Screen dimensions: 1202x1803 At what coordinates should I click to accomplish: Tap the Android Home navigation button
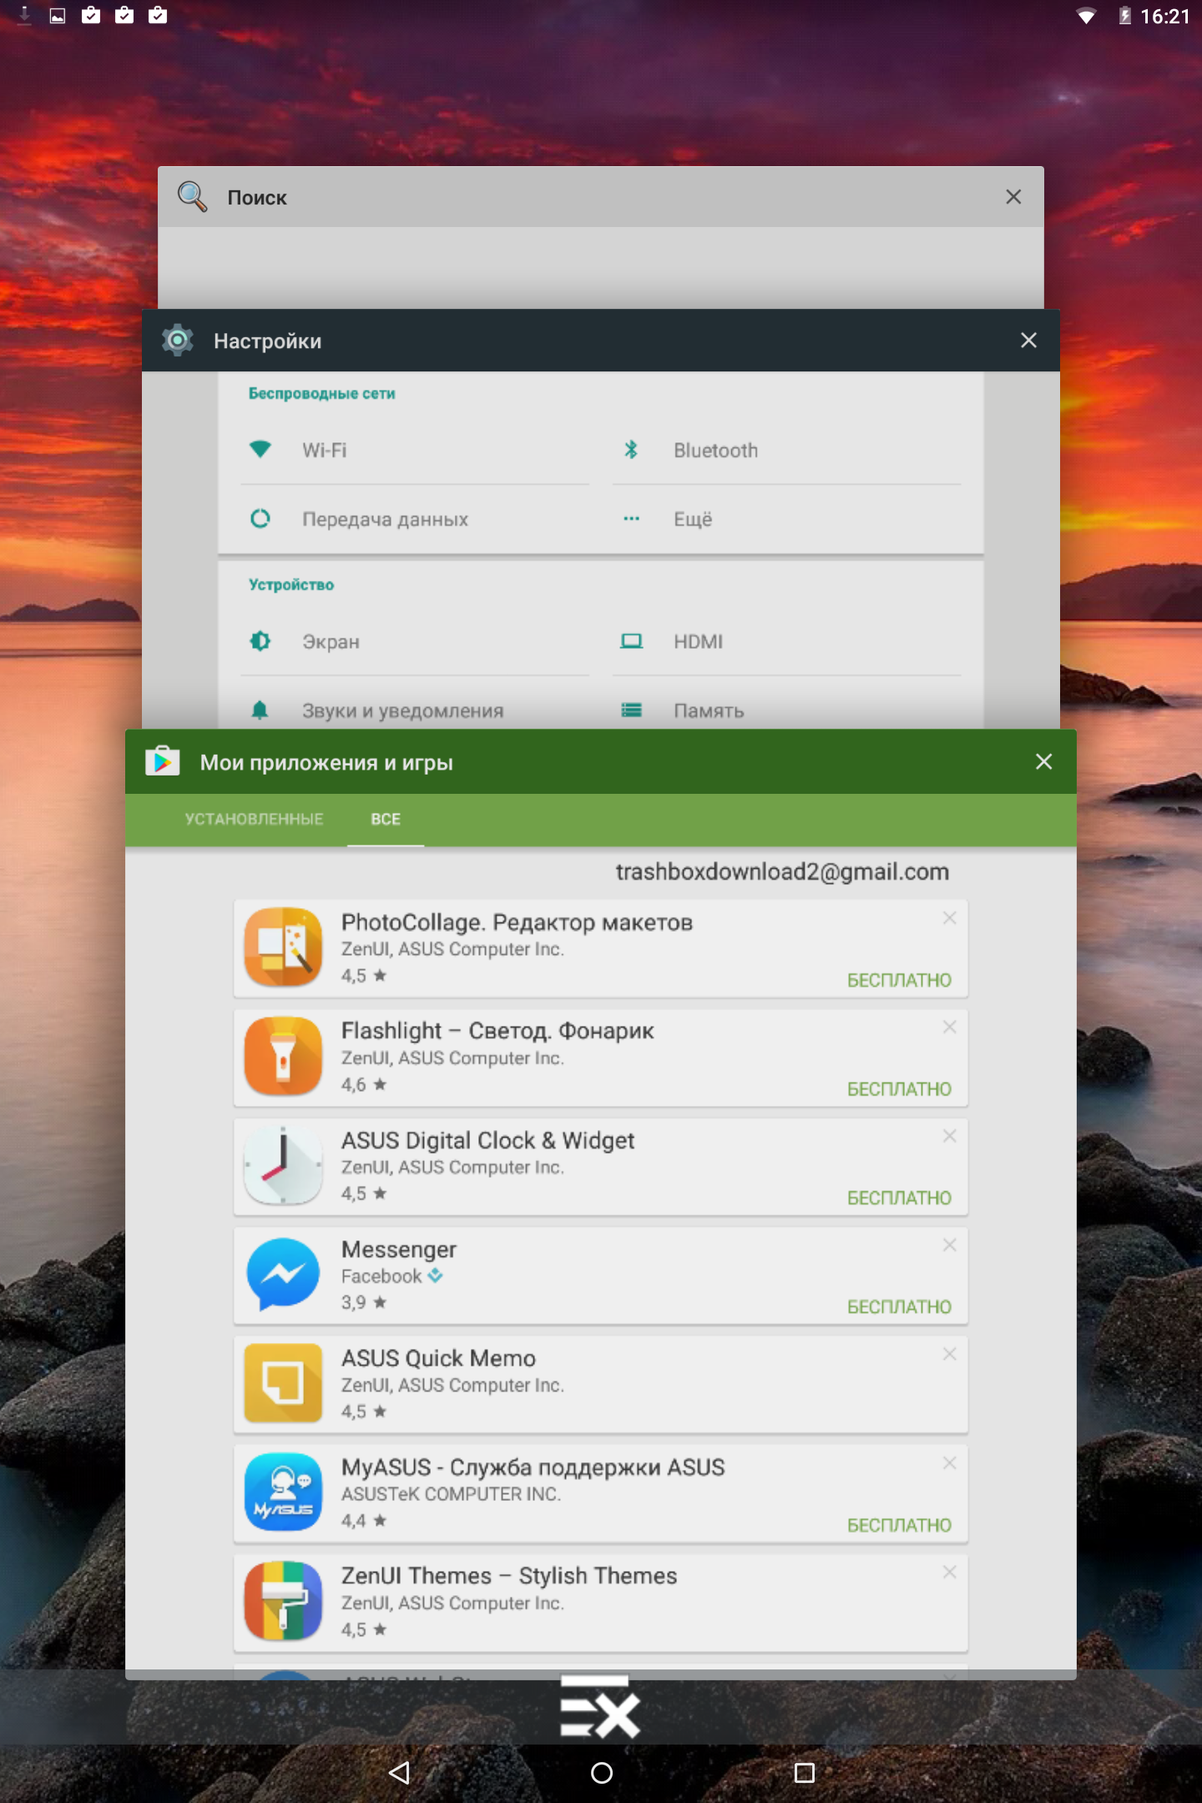tap(601, 1772)
